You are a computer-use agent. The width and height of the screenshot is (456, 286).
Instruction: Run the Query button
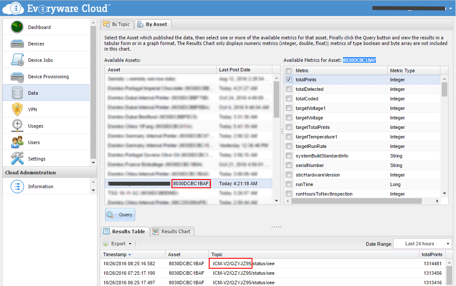[120, 215]
